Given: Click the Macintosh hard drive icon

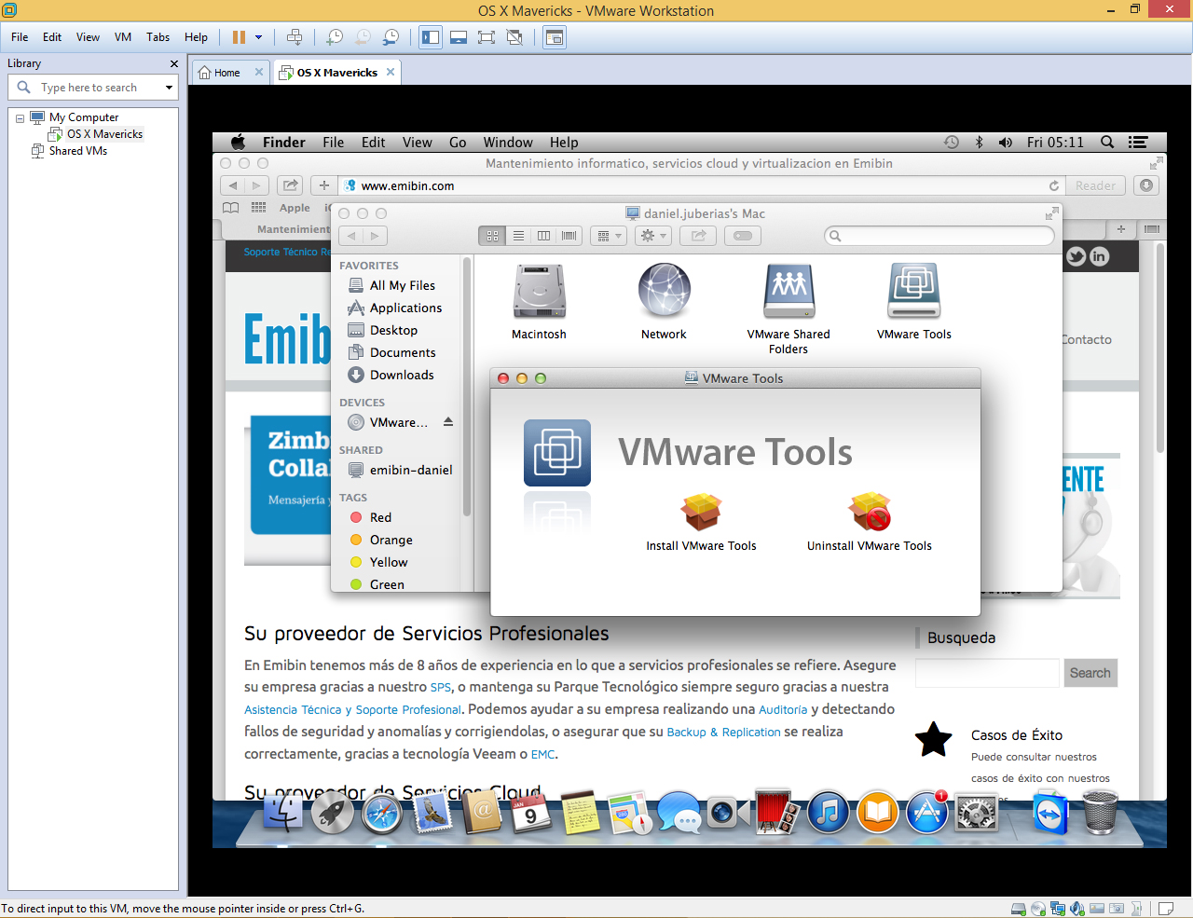Looking at the screenshot, I should click(539, 292).
